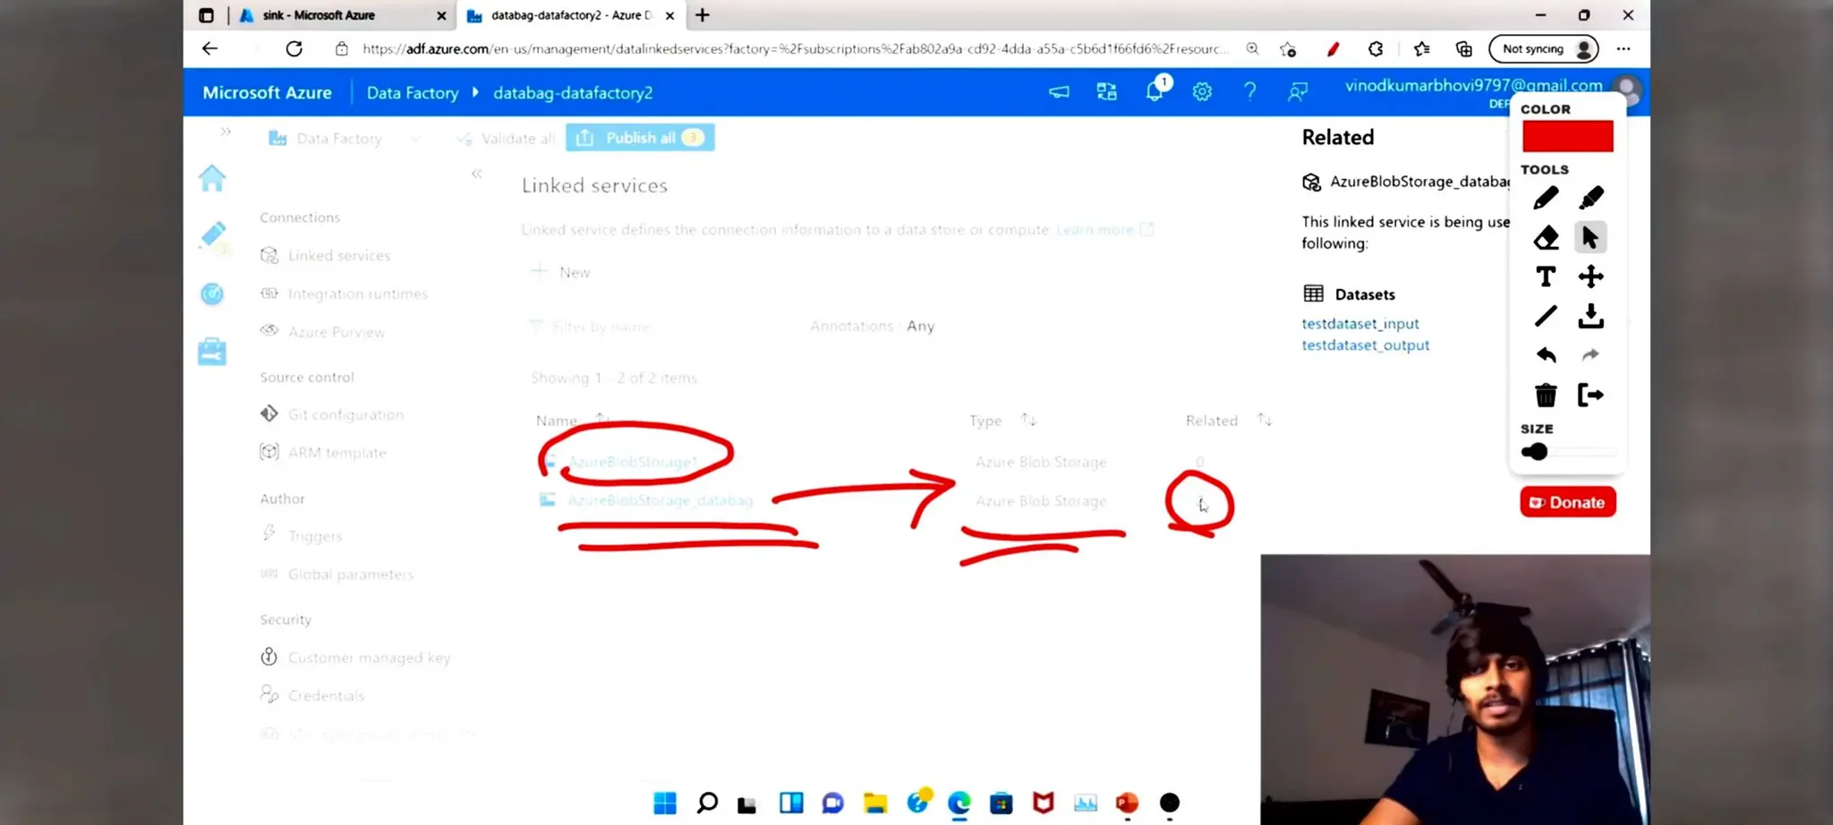Reload the page
Image resolution: width=1833 pixels, height=825 pixels.
point(294,49)
